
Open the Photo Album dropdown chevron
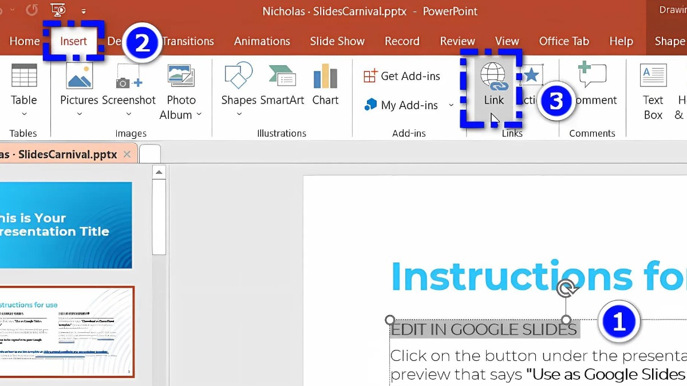tap(199, 114)
